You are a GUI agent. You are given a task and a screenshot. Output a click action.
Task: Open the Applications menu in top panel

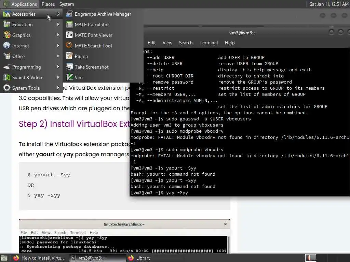21,4
